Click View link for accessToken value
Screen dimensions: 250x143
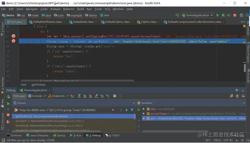click(242, 114)
